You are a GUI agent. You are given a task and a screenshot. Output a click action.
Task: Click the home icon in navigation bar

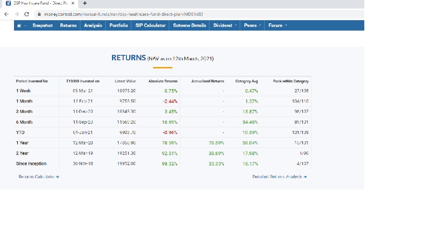(x=19, y=26)
